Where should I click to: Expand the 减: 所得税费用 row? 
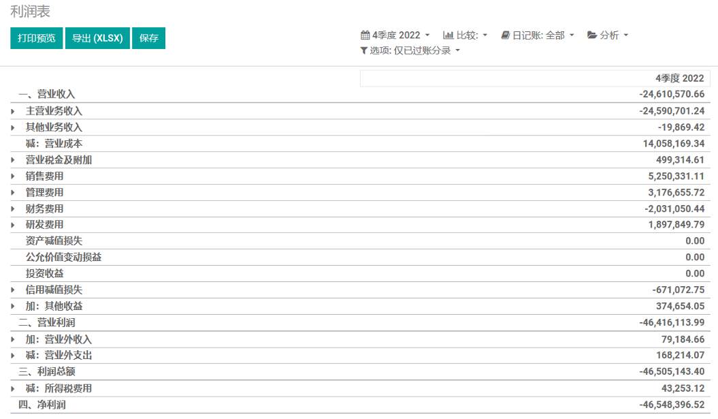[13, 389]
